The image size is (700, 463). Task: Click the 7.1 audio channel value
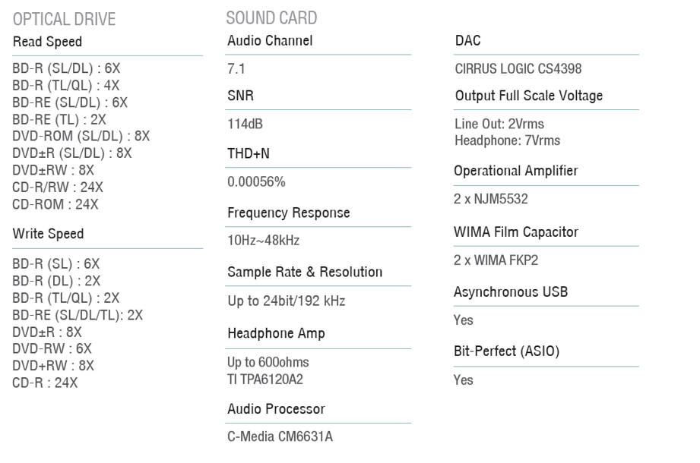click(x=236, y=68)
